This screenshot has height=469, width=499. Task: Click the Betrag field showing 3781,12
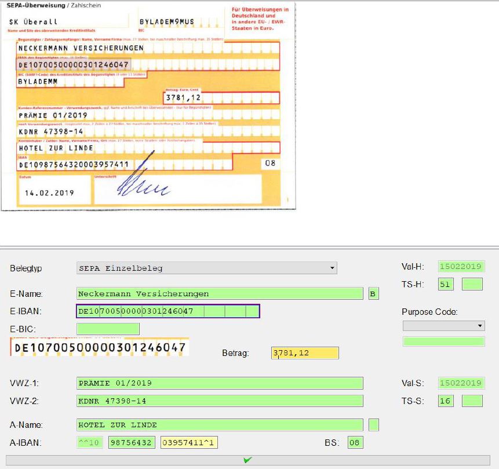[304, 353]
